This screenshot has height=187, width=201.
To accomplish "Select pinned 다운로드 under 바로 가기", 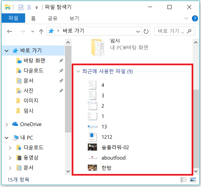I will 33,71.
